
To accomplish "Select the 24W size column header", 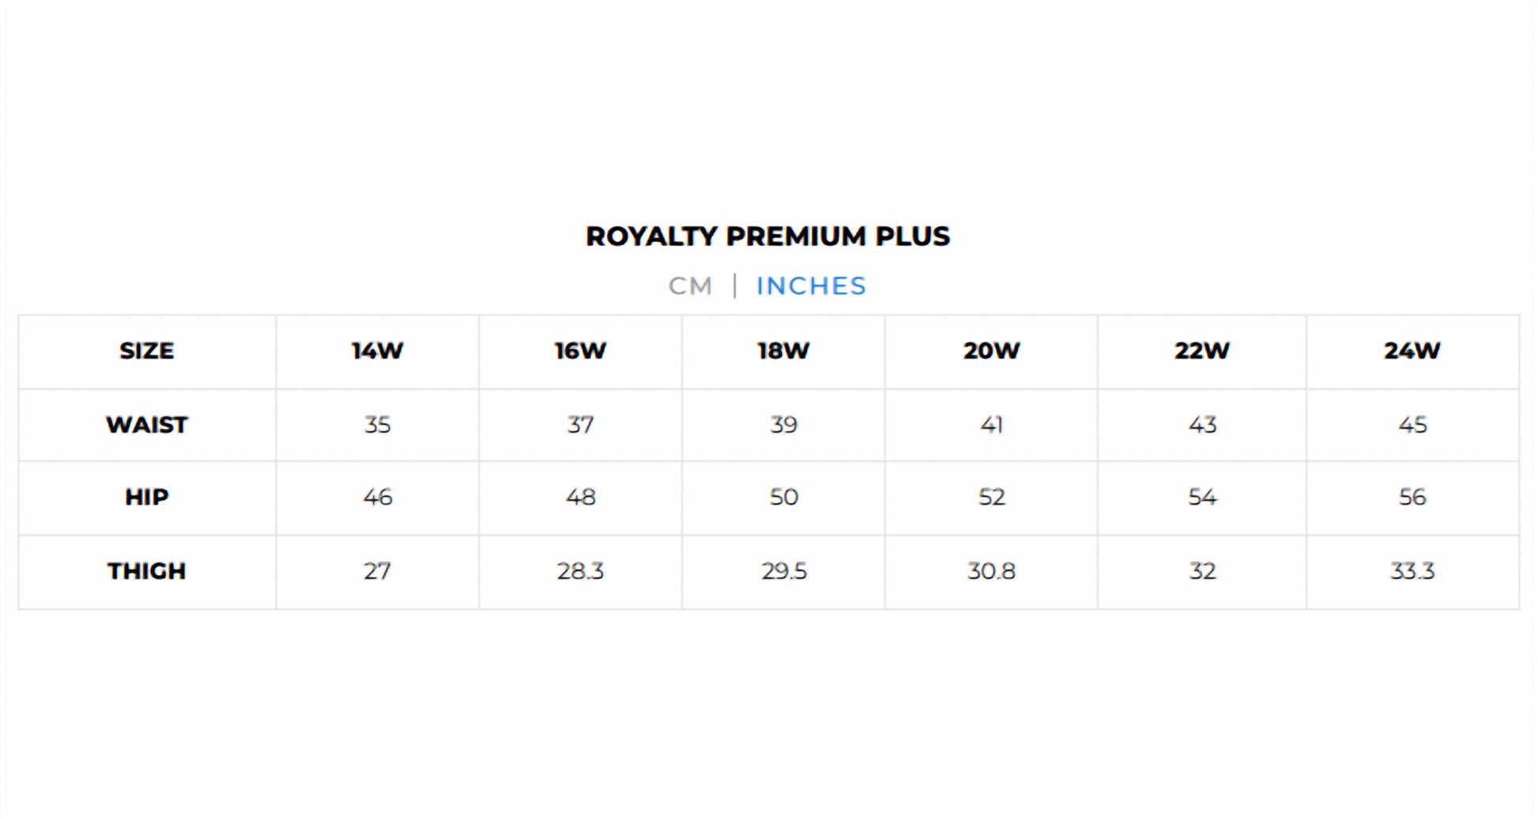I will click(x=1412, y=351).
